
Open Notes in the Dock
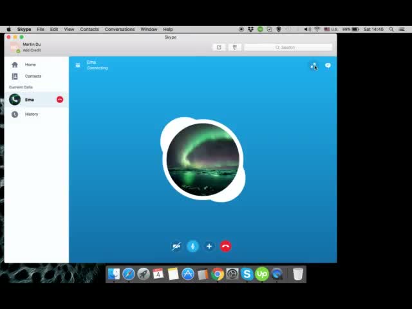point(173,274)
